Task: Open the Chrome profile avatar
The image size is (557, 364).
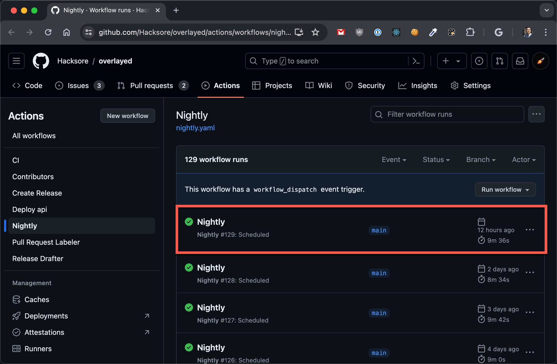Action: point(527,32)
